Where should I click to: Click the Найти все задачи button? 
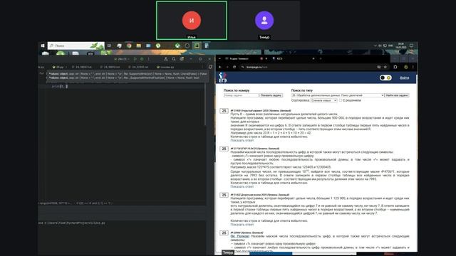tap(397, 95)
